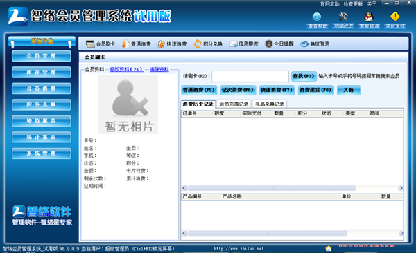Click 换班登录 toolbar item

tap(315, 44)
